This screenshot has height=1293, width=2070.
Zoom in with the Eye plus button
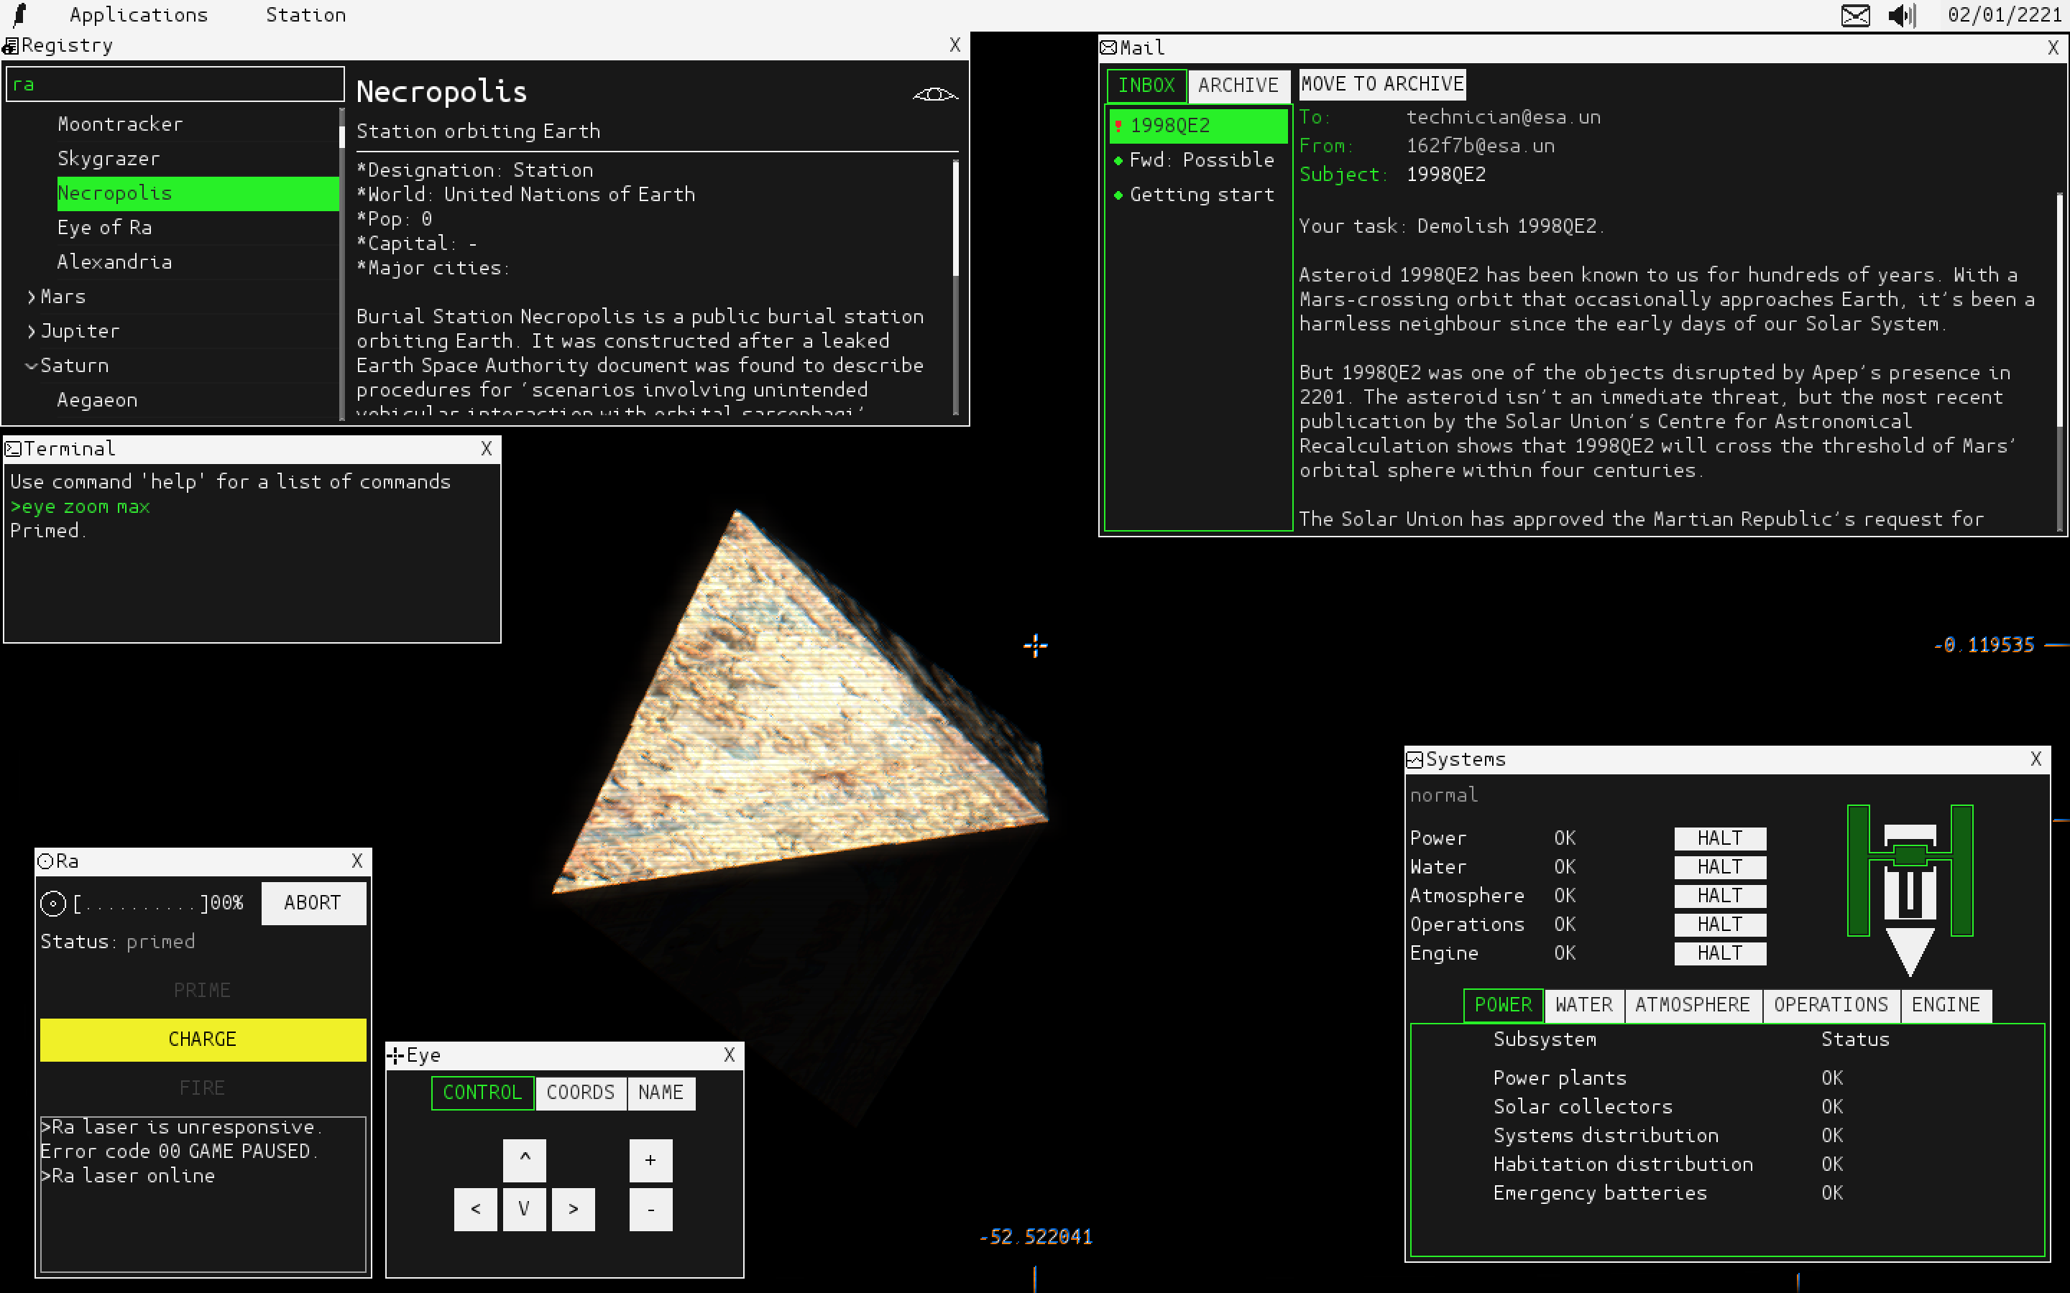point(650,1160)
